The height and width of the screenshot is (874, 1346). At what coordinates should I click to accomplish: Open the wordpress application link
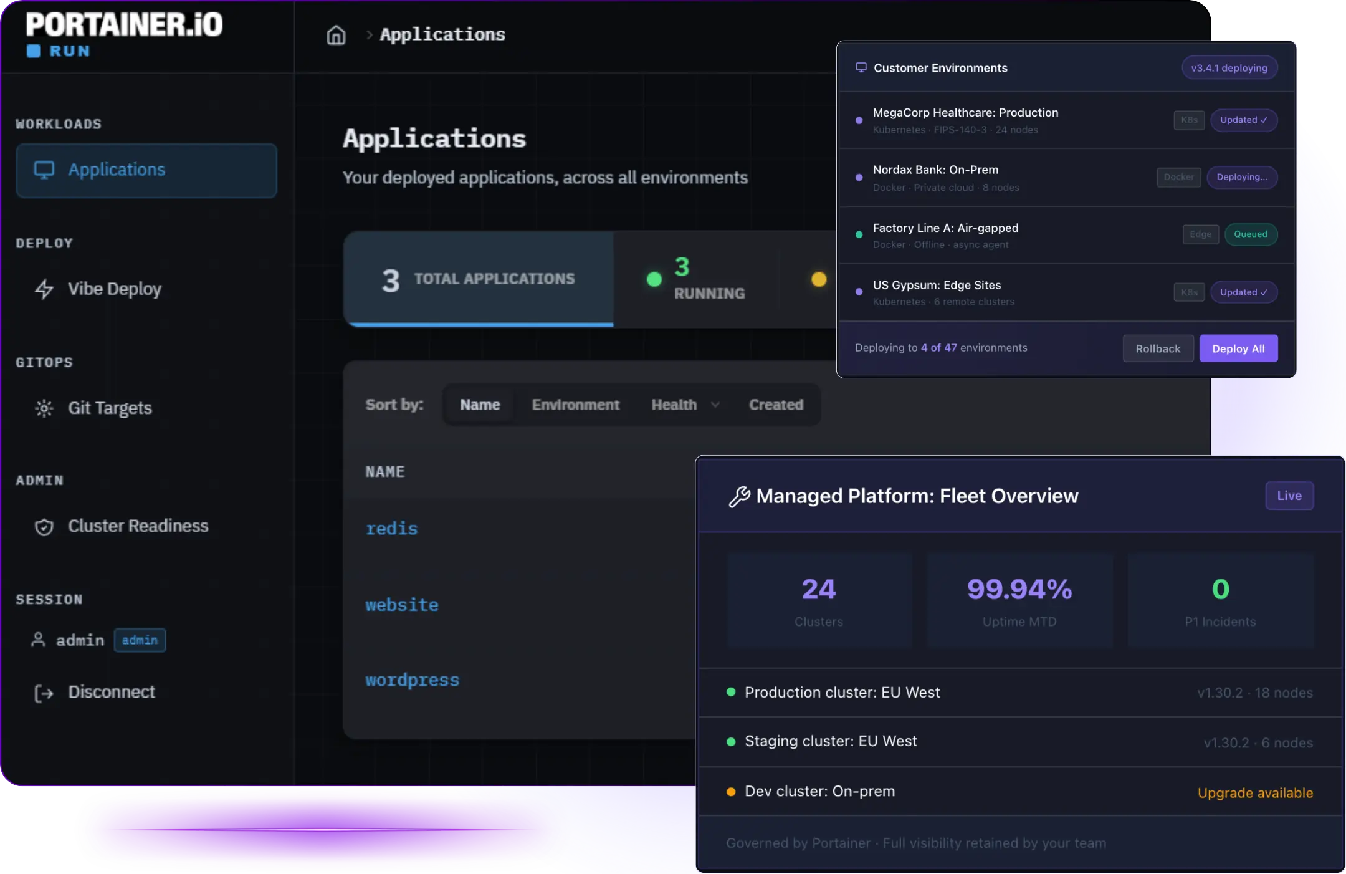click(412, 680)
